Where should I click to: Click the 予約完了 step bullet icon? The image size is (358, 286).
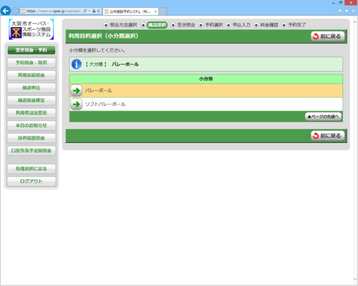(x=284, y=25)
